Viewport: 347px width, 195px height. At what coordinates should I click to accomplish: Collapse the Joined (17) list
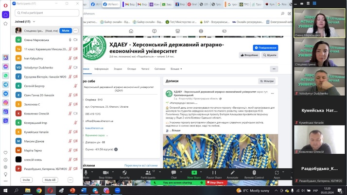[x=34, y=22]
